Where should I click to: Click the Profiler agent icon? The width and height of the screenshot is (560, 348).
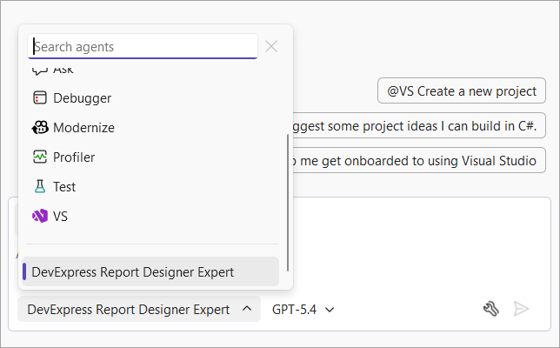coord(40,157)
